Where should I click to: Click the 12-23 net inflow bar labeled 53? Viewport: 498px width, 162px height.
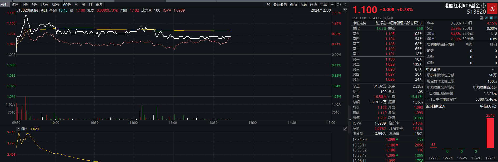(434, 148)
